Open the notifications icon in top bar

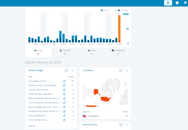(185, 3)
